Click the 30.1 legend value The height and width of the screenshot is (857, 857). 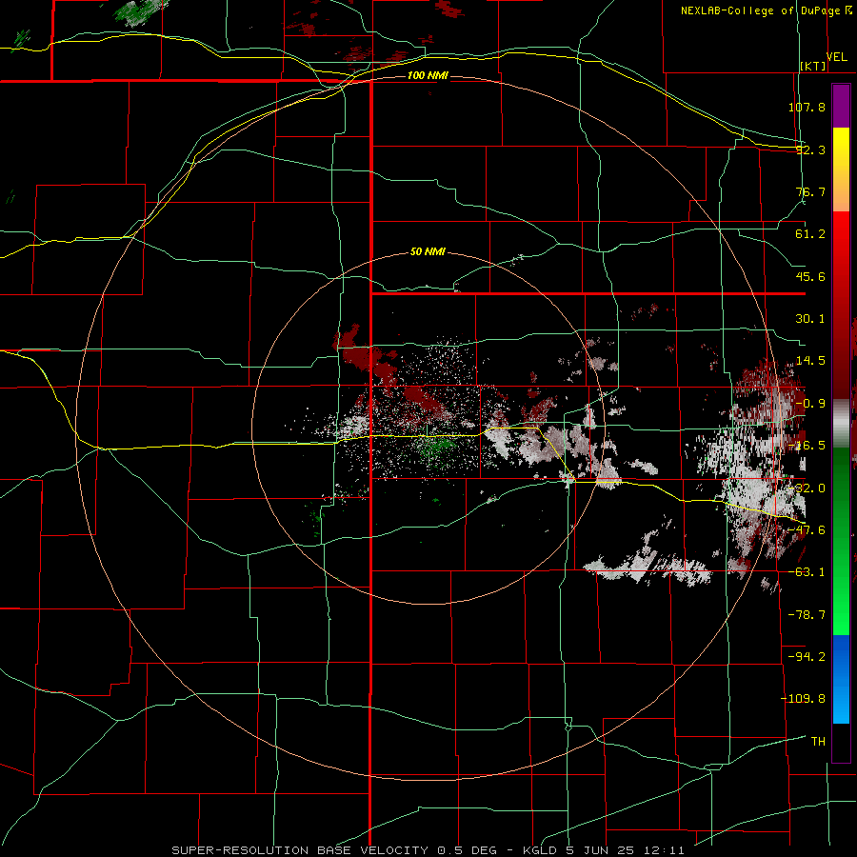click(x=810, y=319)
